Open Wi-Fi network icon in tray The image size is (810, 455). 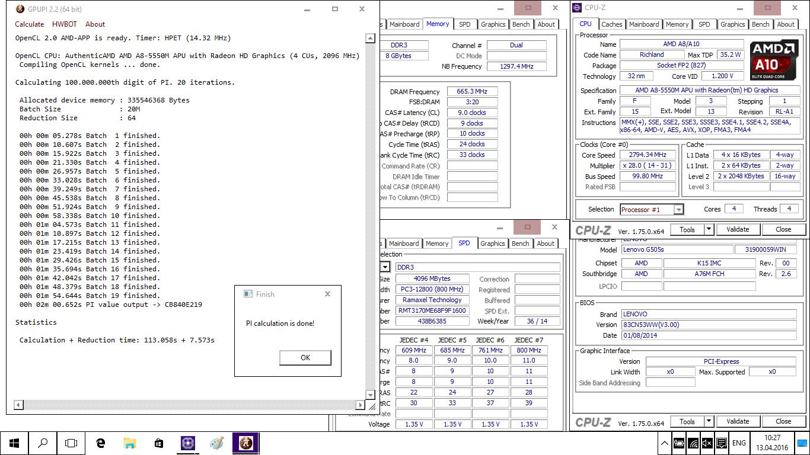click(x=693, y=443)
